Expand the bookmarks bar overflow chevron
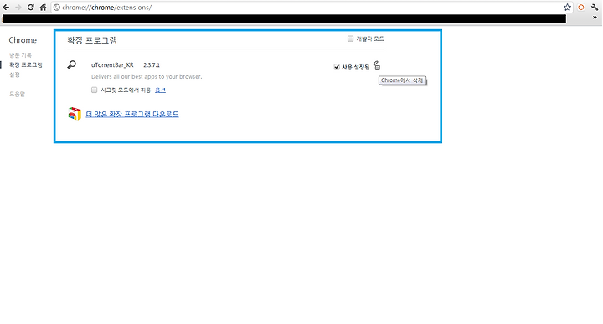This screenshot has width=603, height=324. click(595, 18)
